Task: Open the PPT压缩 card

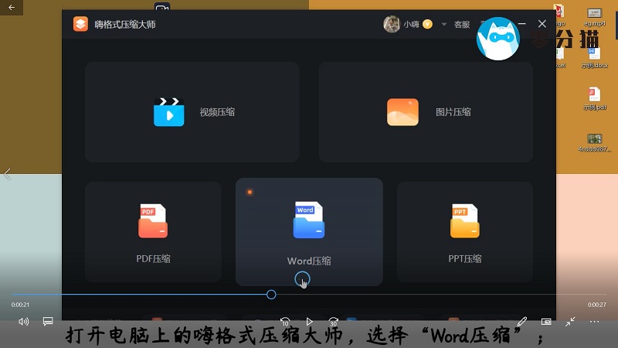Action: pos(465,232)
